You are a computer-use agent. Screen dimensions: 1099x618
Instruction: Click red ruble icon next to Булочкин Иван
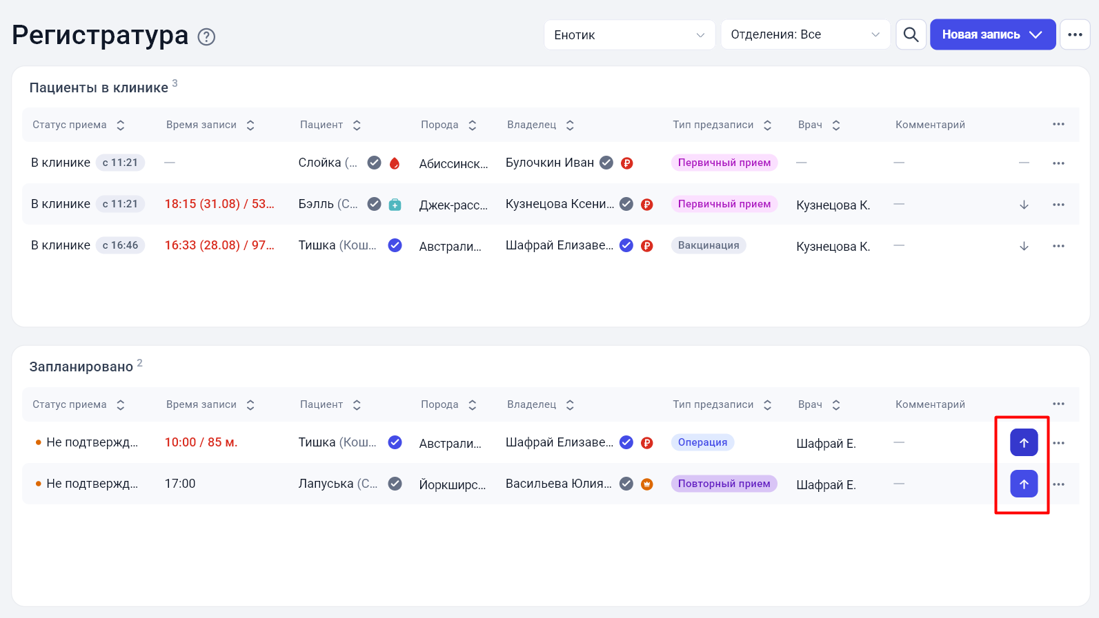(x=626, y=163)
